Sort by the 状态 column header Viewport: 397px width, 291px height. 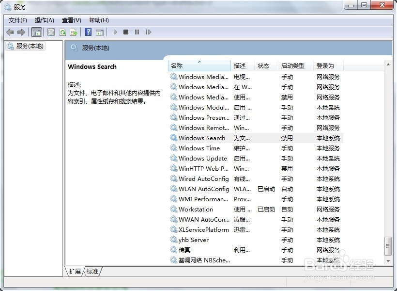pyautogui.click(x=266, y=65)
